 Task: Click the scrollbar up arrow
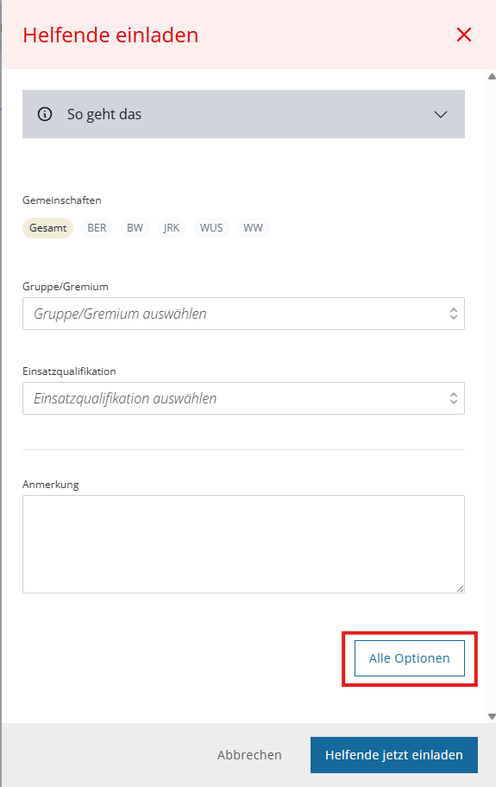[492, 77]
